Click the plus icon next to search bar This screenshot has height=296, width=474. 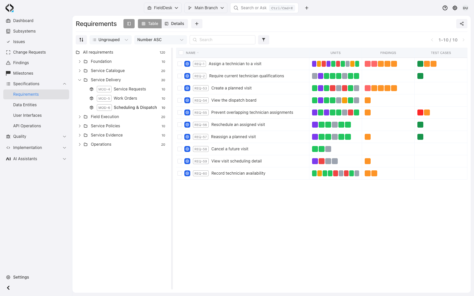307,8
